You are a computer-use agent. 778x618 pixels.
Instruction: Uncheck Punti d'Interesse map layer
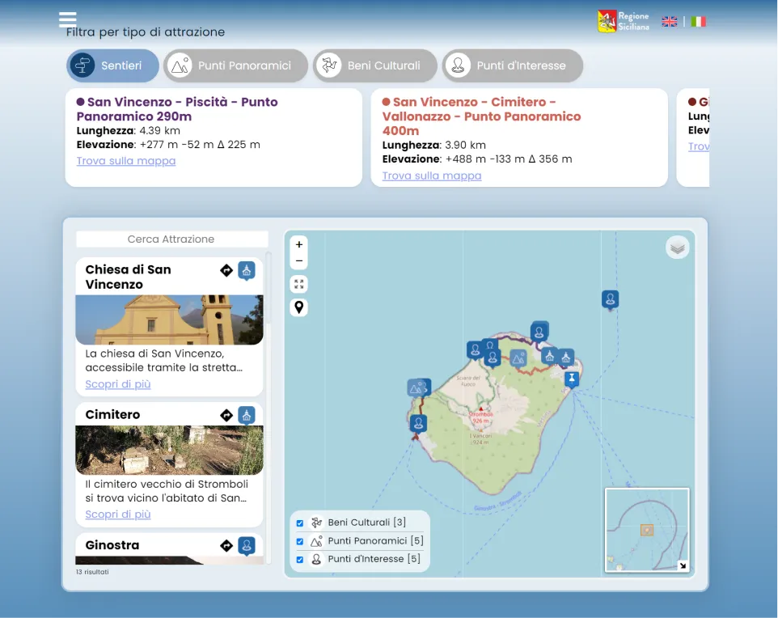coord(300,560)
